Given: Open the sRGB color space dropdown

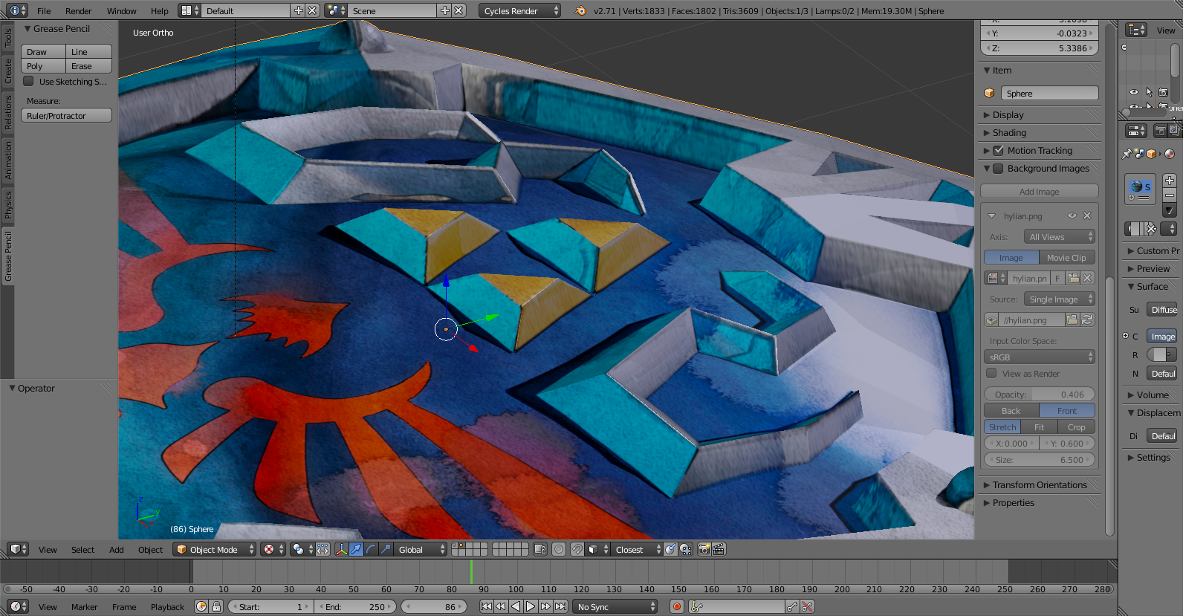Looking at the screenshot, I should click(1039, 357).
